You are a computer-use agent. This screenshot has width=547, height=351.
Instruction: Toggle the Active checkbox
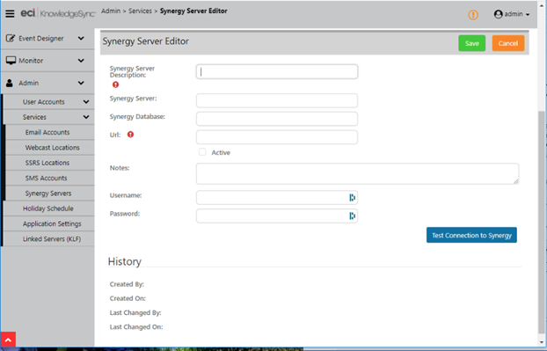pos(202,152)
